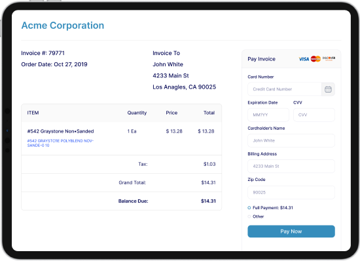The height and width of the screenshot is (261, 360).
Task: Click the ITEM column header
Action: click(33, 113)
